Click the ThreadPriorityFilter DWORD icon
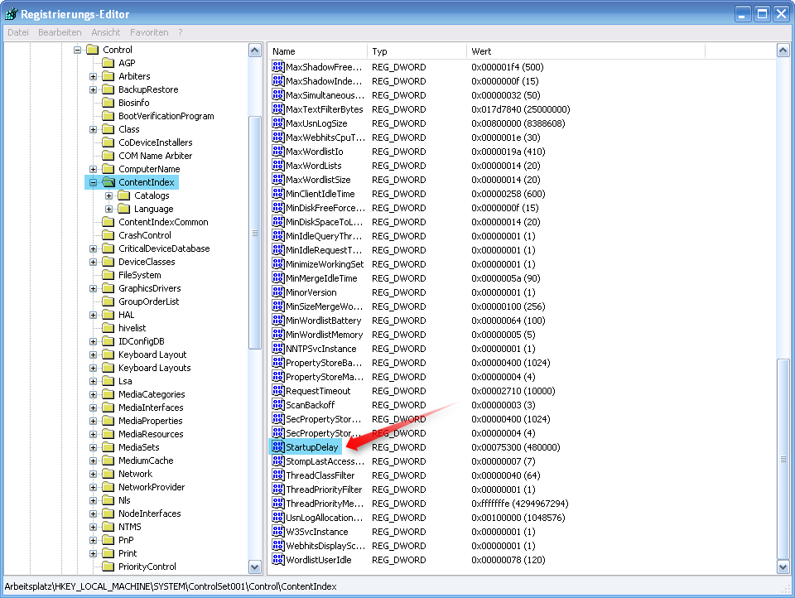Viewport: 795px width, 598px height. pos(278,489)
